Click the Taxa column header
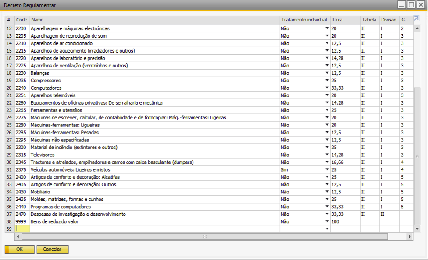The width and height of the screenshot is (428, 260). point(345,20)
